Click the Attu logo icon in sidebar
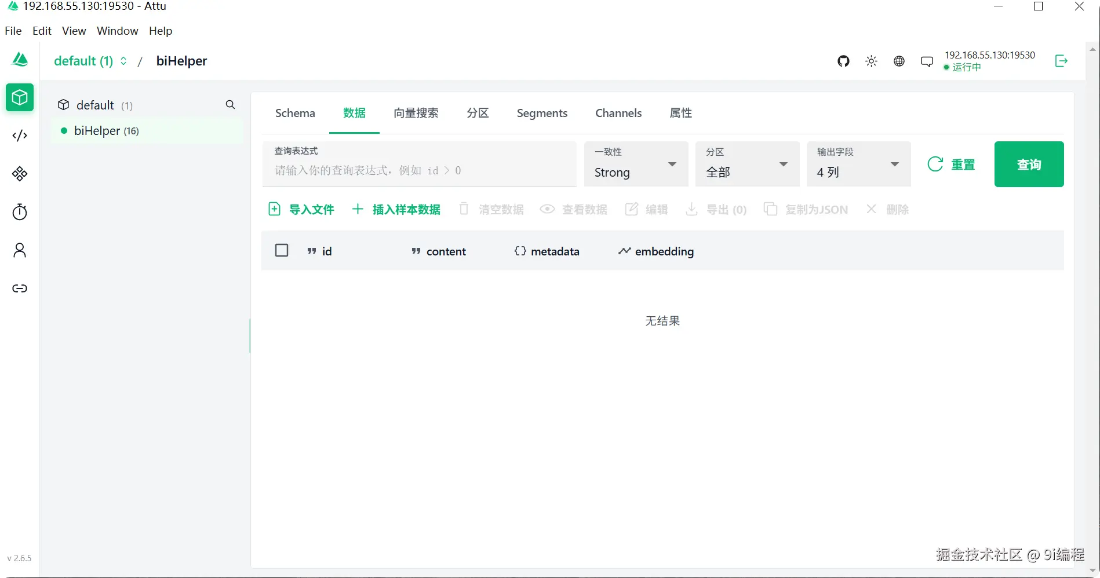The height and width of the screenshot is (578, 1100). (20, 60)
